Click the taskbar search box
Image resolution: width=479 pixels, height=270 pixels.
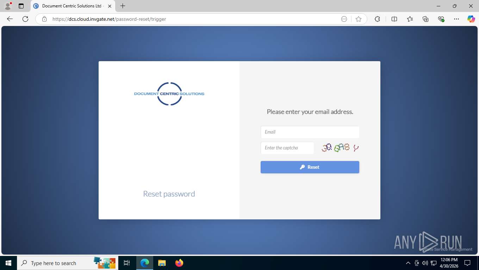(x=67, y=263)
